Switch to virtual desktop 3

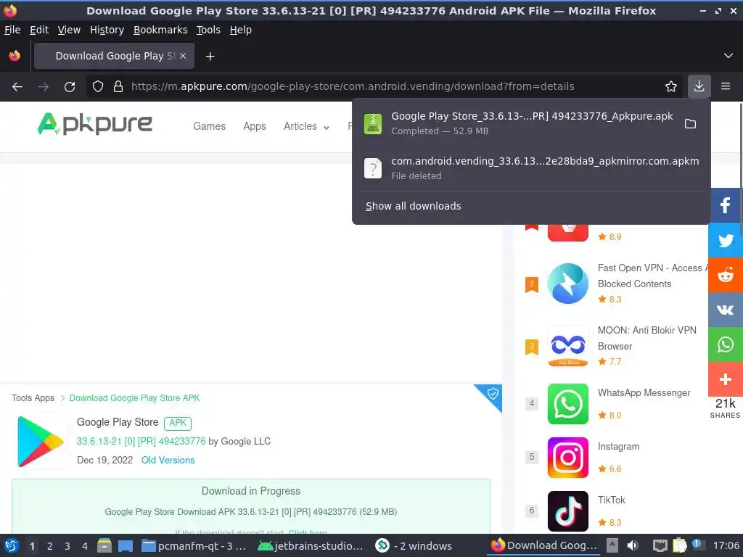click(x=67, y=546)
